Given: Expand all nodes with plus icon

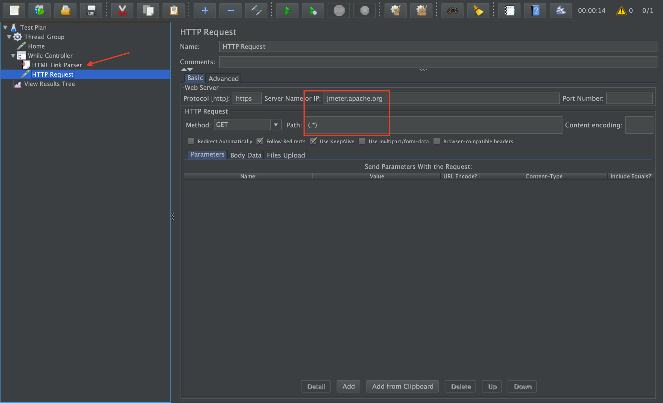Looking at the screenshot, I should tap(205, 10).
